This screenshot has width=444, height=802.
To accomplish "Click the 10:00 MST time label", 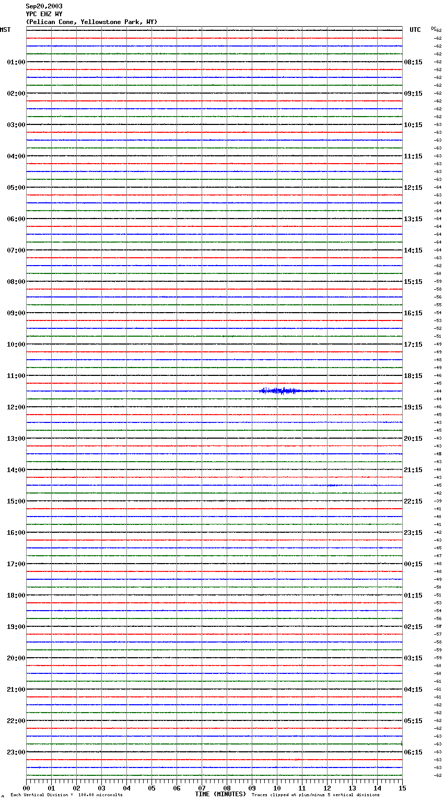I will point(16,345).
